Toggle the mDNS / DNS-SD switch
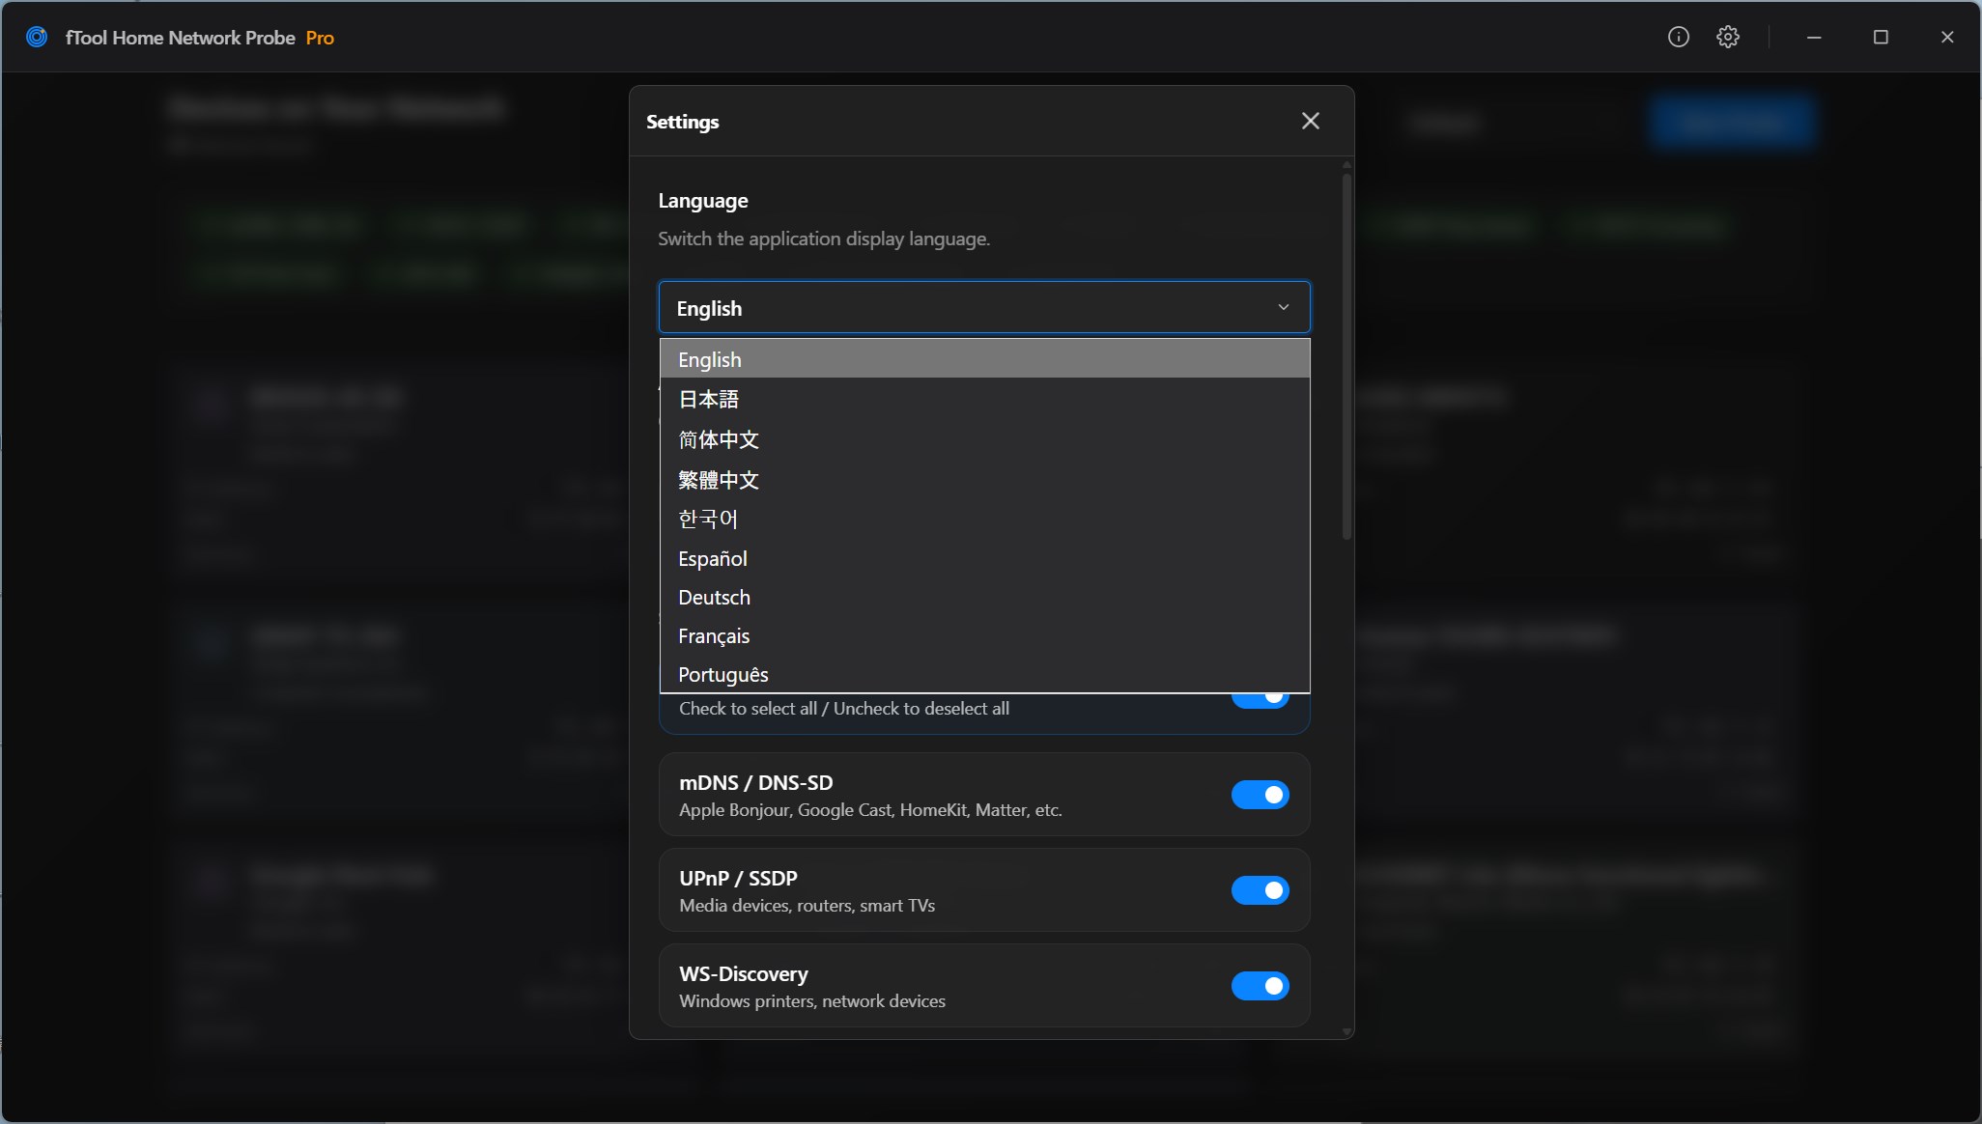Screen dimensions: 1982x1124 pyautogui.click(x=1260, y=794)
